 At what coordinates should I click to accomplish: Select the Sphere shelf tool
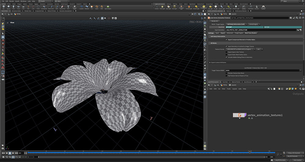tap(9, 7)
